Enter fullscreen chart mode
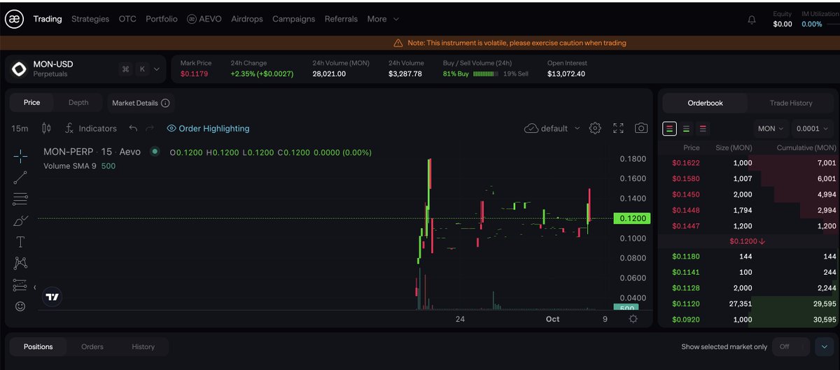The width and height of the screenshot is (840, 370). click(618, 128)
